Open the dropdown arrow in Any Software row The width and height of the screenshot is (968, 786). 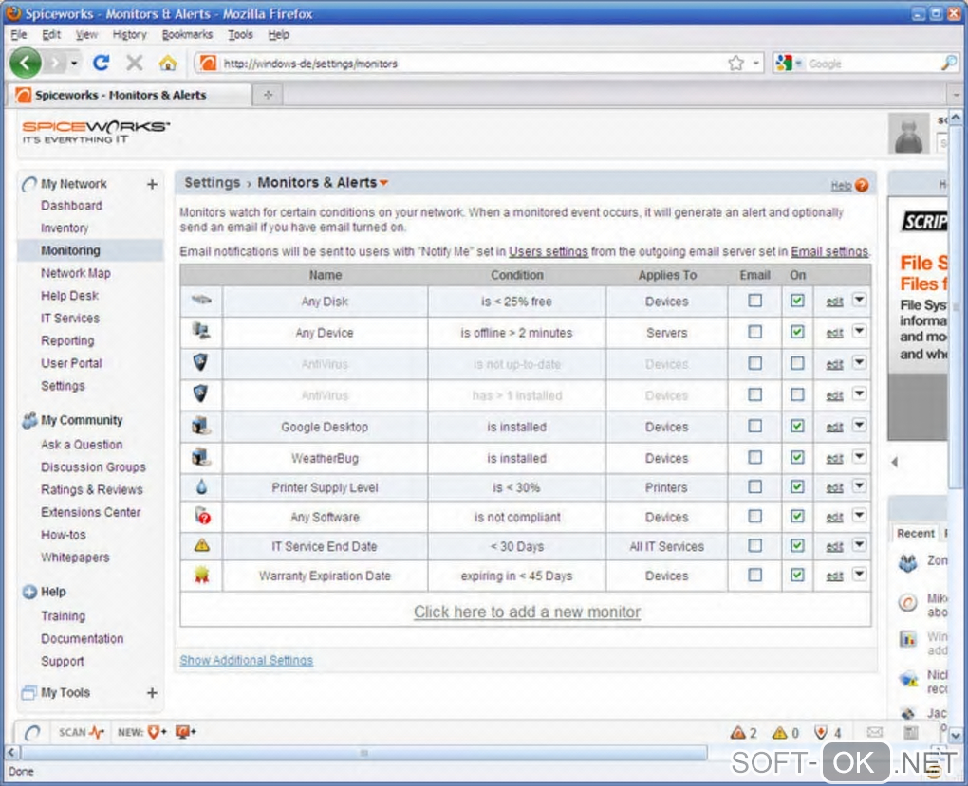[x=859, y=515]
